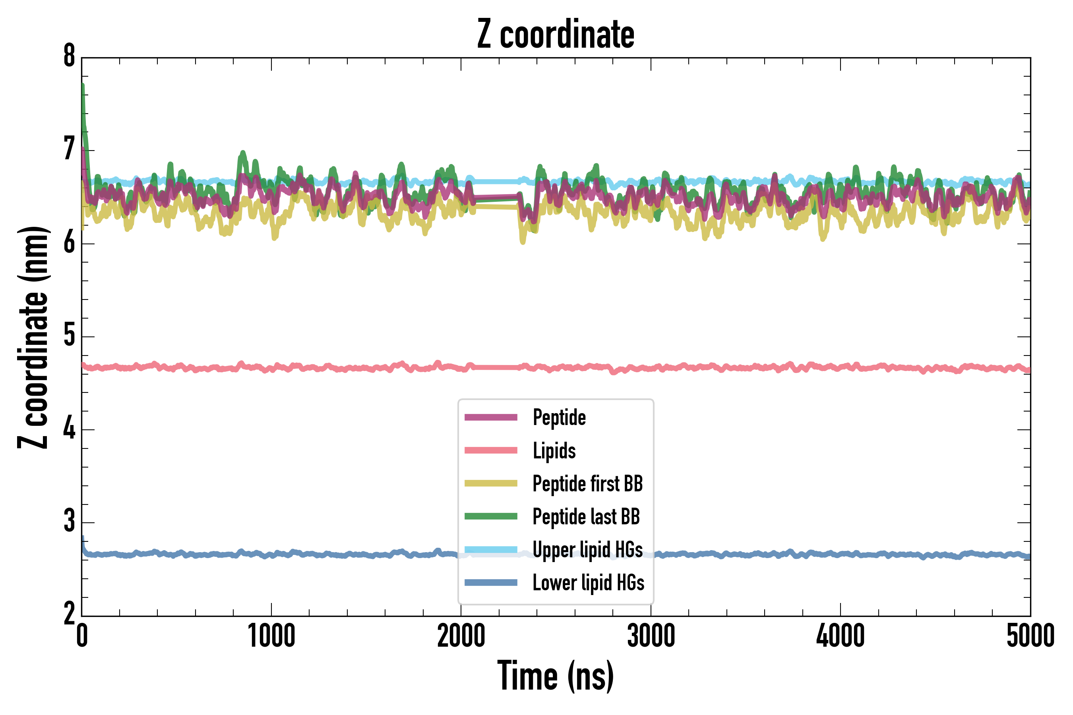This screenshot has width=1073, height=715.
Task: Click the Lipids pink legend swatch
Action: (491, 450)
